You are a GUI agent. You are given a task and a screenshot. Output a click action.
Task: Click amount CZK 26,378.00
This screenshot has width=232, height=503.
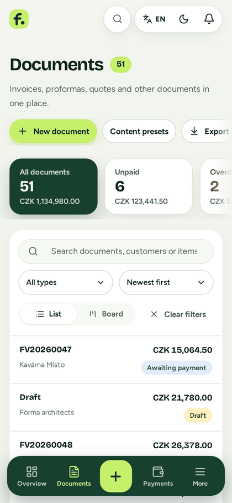click(x=183, y=445)
